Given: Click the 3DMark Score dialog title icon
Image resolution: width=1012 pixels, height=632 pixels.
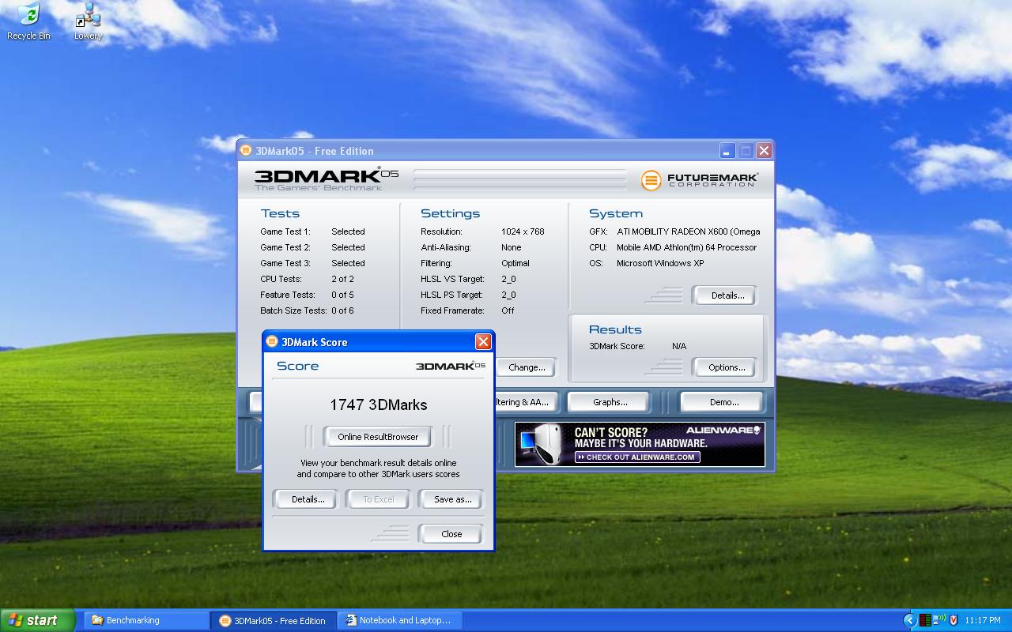Looking at the screenshot, I should tap(272, 342).
